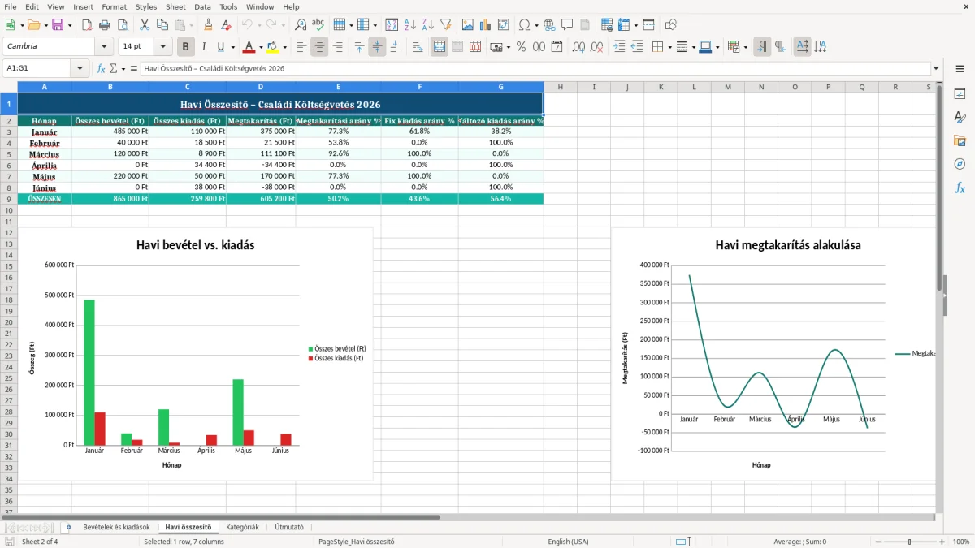Image resolution: width=975 pixels, height=548 pixels.
Task: Align cell text right
Action: point(337,47)
